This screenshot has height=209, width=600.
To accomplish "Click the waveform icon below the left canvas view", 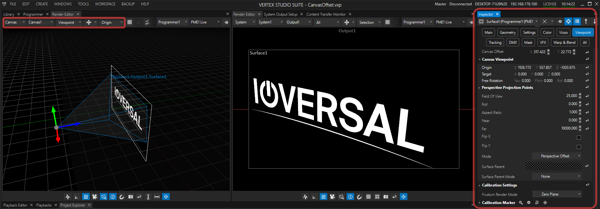I will click(x=68, y=197).
